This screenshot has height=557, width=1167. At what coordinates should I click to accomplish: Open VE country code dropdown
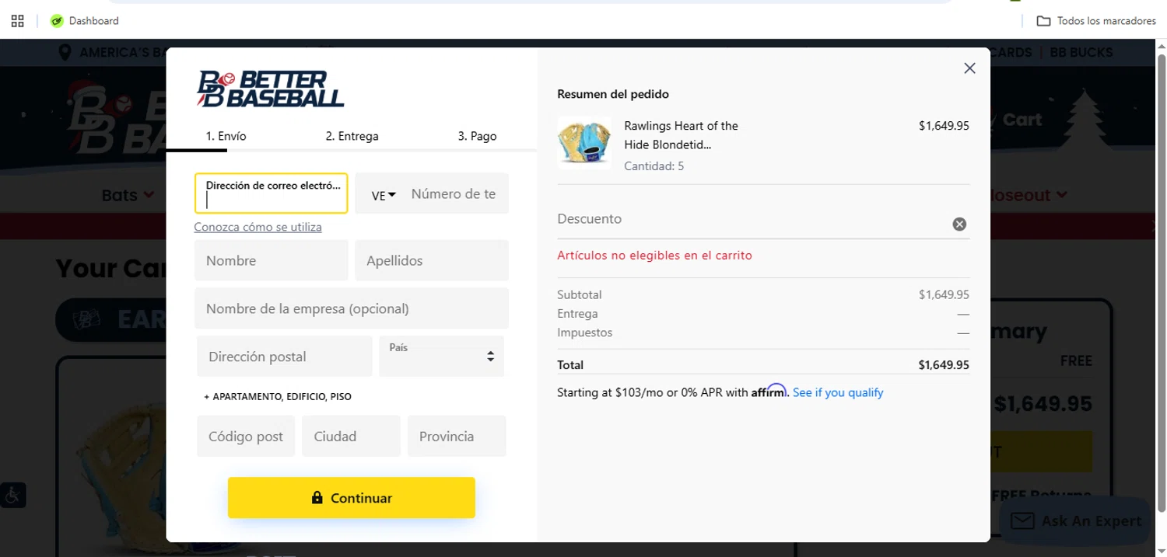click(x=384, y=195)
